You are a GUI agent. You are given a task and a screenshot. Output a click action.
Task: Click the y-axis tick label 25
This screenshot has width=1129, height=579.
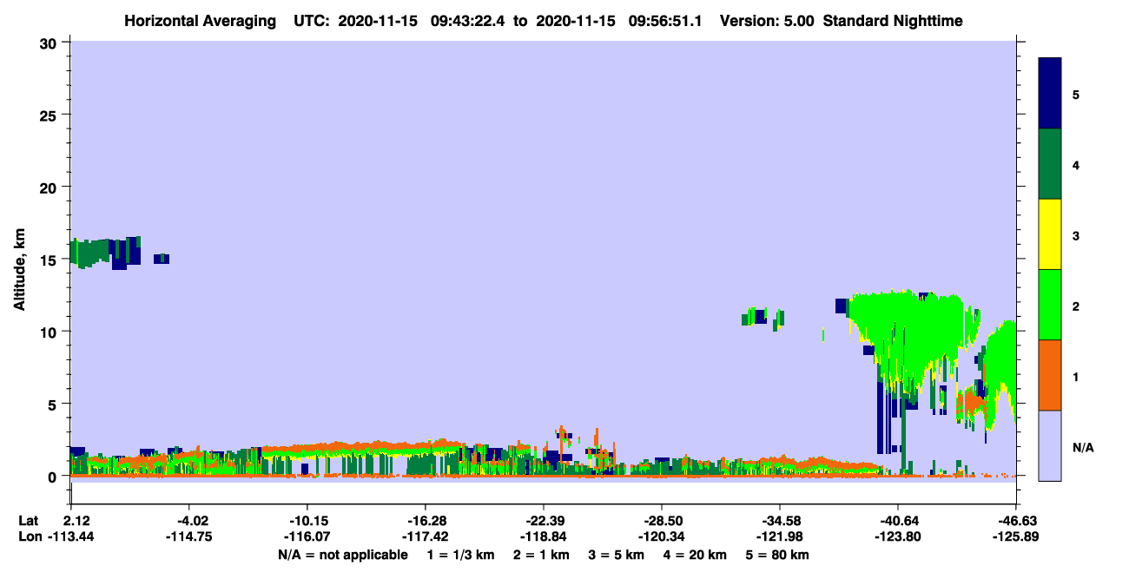point(50,115)
